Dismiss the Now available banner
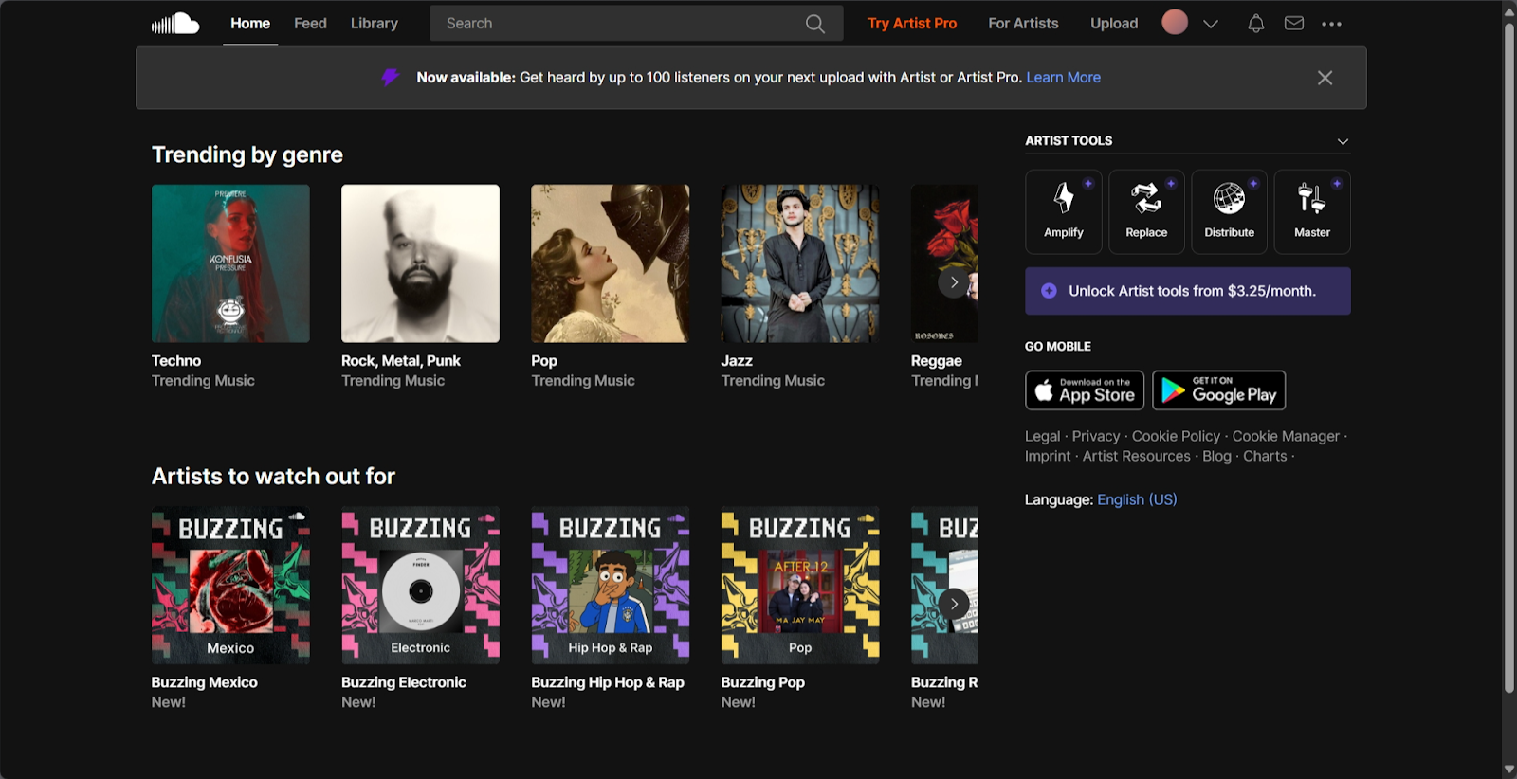Image resolution: width=1517 pixels, height=779 pixels. [1325, 78]
